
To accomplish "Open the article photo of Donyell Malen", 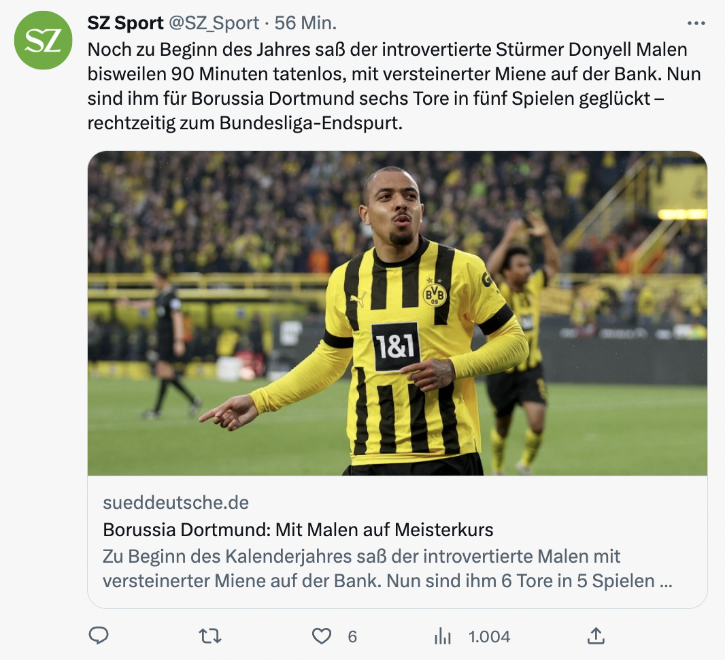I will tap(397, 313).
